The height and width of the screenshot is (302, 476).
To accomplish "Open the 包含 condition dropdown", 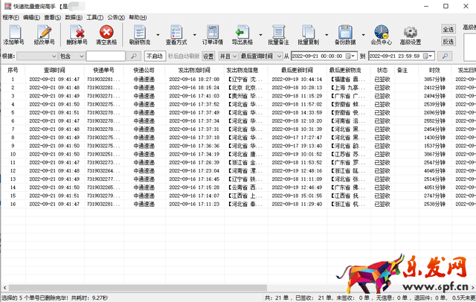I will pos(80,56).
